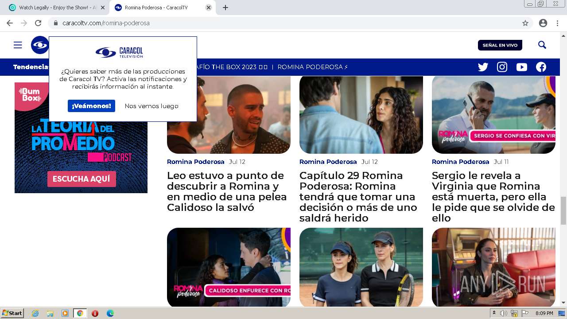
Task: Open the hamburger menu on Caracol site
Action: tap(18, 45)
